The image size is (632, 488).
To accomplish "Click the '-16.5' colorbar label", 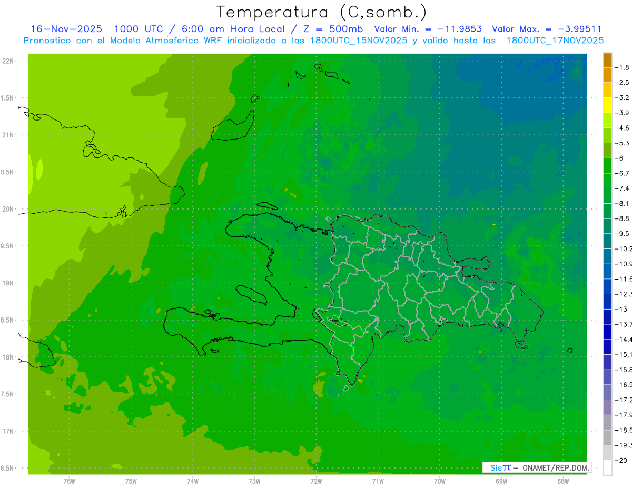I will pos(625,385).
